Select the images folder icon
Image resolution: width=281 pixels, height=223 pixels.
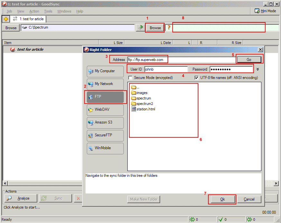[x=134, y=93]
